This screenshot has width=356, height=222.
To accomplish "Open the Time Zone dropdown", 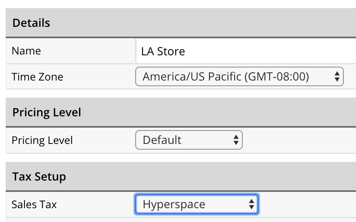I will 239,76.
